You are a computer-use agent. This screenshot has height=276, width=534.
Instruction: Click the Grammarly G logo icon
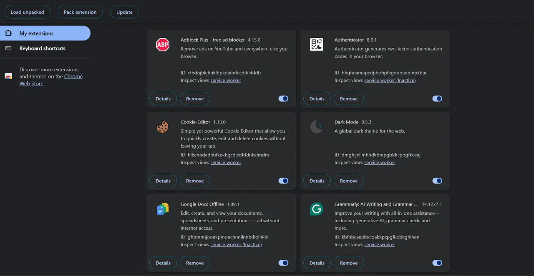pos(316,209)
